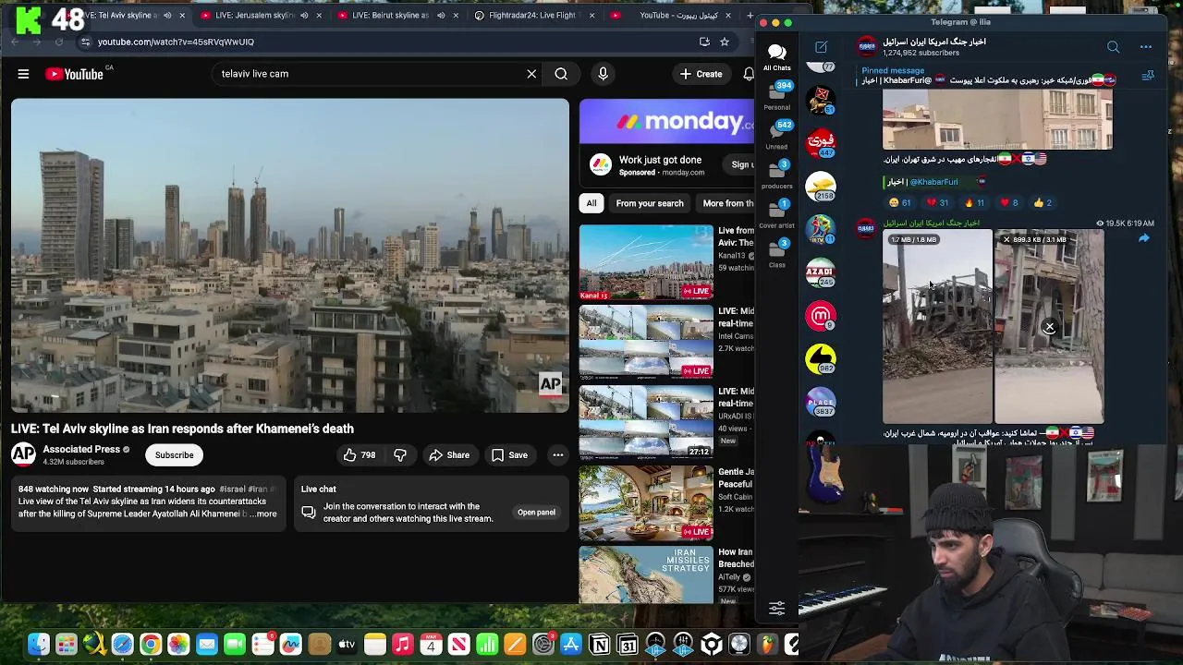The image size is (1183, 665).
Task: Run the YouTube search with the magnifier button
Action: click(x=561, y=74)
